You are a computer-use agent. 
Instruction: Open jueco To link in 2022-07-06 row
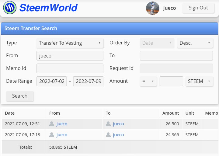click(118, 135)
